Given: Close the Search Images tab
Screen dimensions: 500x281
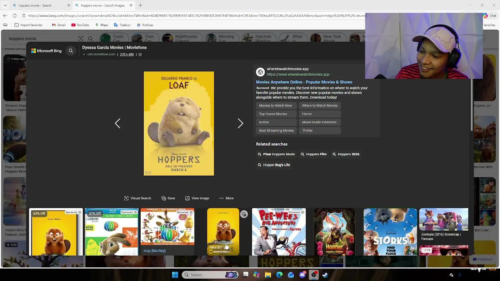Looking at the screenshot, I should click(x=131, y=5).
